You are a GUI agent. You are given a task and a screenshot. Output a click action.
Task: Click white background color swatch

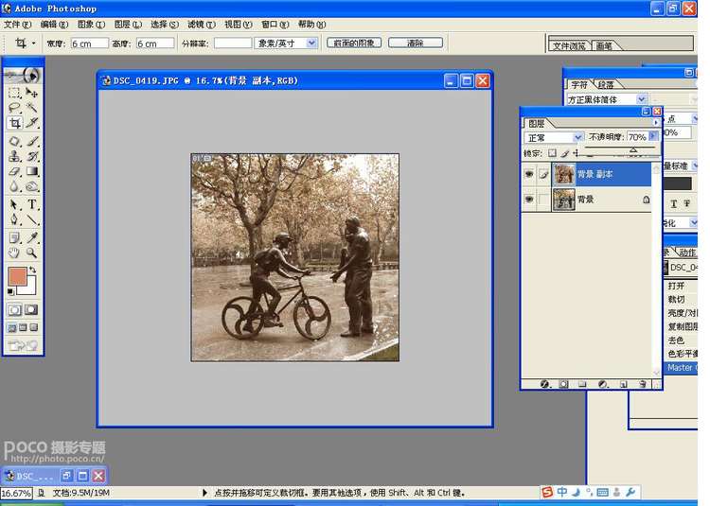tap(30, 288)
